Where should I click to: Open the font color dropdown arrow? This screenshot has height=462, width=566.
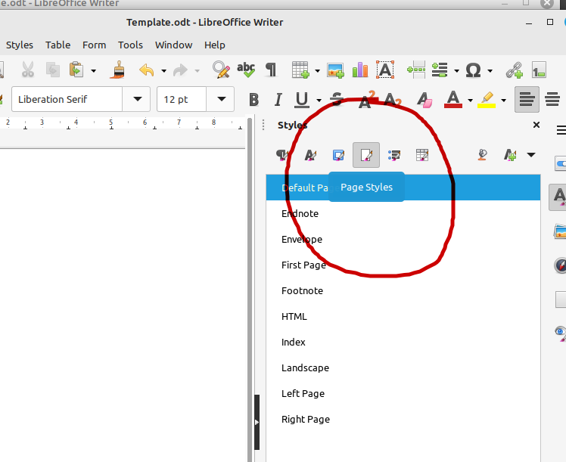(470, 101)
